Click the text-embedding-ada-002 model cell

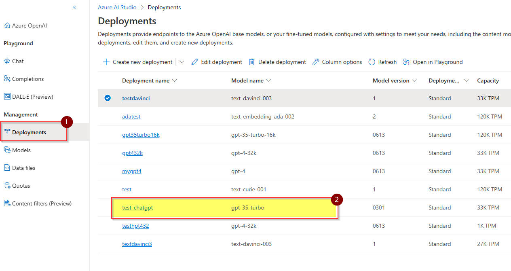pyautogui.click(x=263, y=116)
